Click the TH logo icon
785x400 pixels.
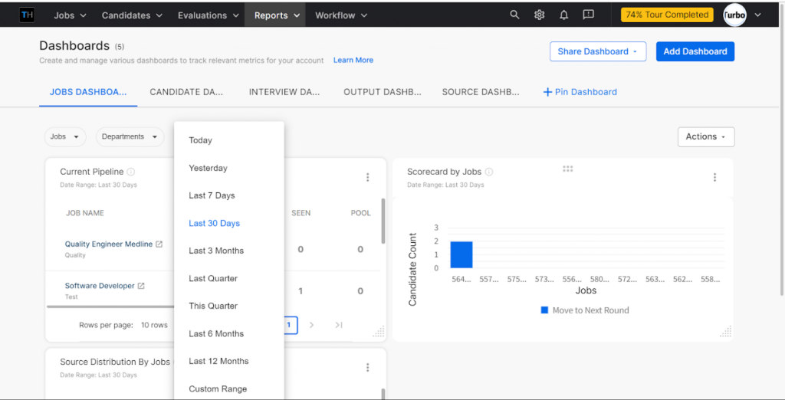[27, 15]
